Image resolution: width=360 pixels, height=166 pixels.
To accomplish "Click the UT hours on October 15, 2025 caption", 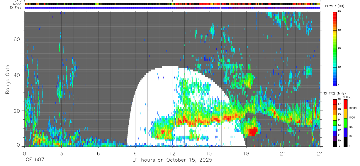I will (x=172, y=160).
